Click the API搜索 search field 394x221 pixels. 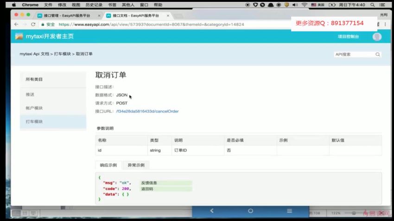pos(354,54)
